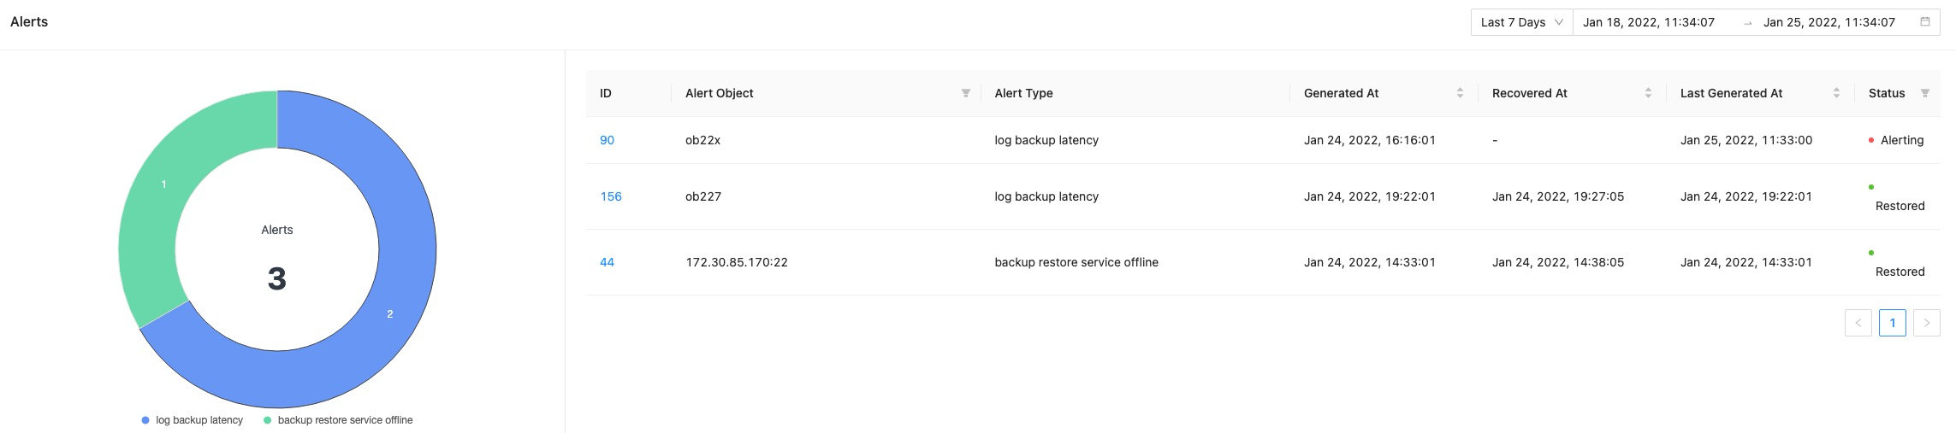Screen dimensions: 1956x433
Task: Click the Alert Type column header
Action: pos(1023,93)
